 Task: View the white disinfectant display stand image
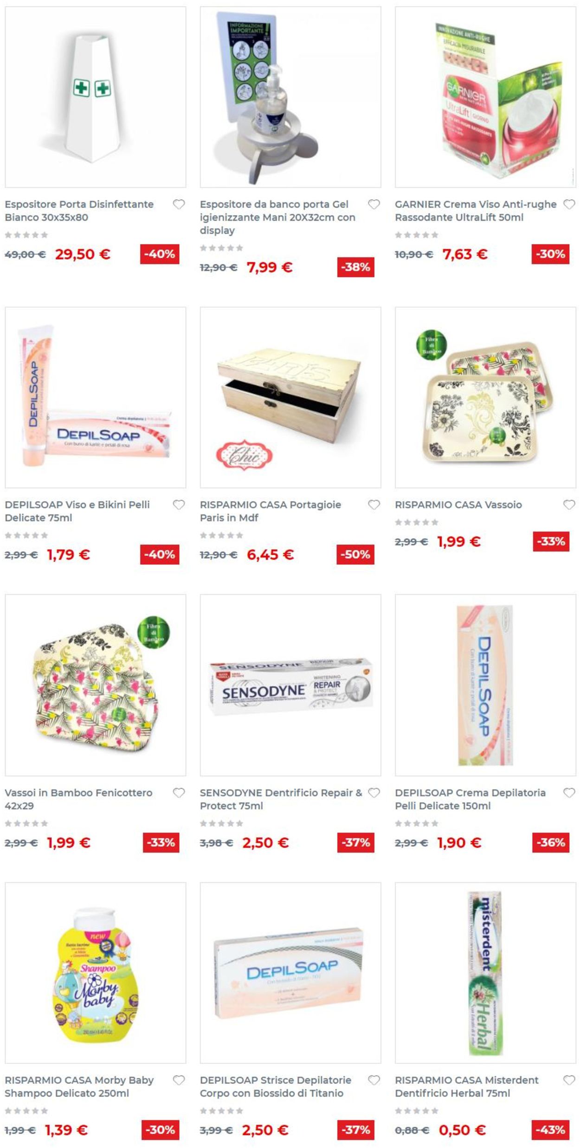click(x=96, y=97)
